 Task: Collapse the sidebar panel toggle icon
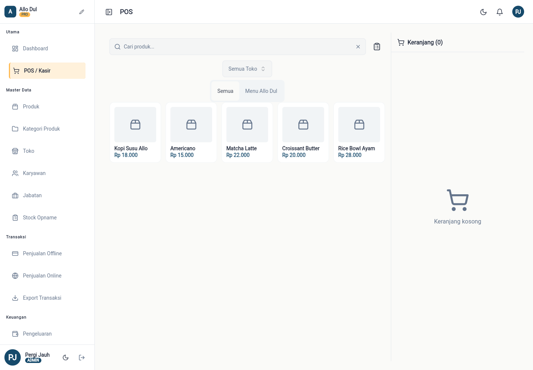(x=109, y=12)
